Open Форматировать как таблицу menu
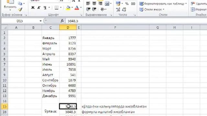 point(163,4)
